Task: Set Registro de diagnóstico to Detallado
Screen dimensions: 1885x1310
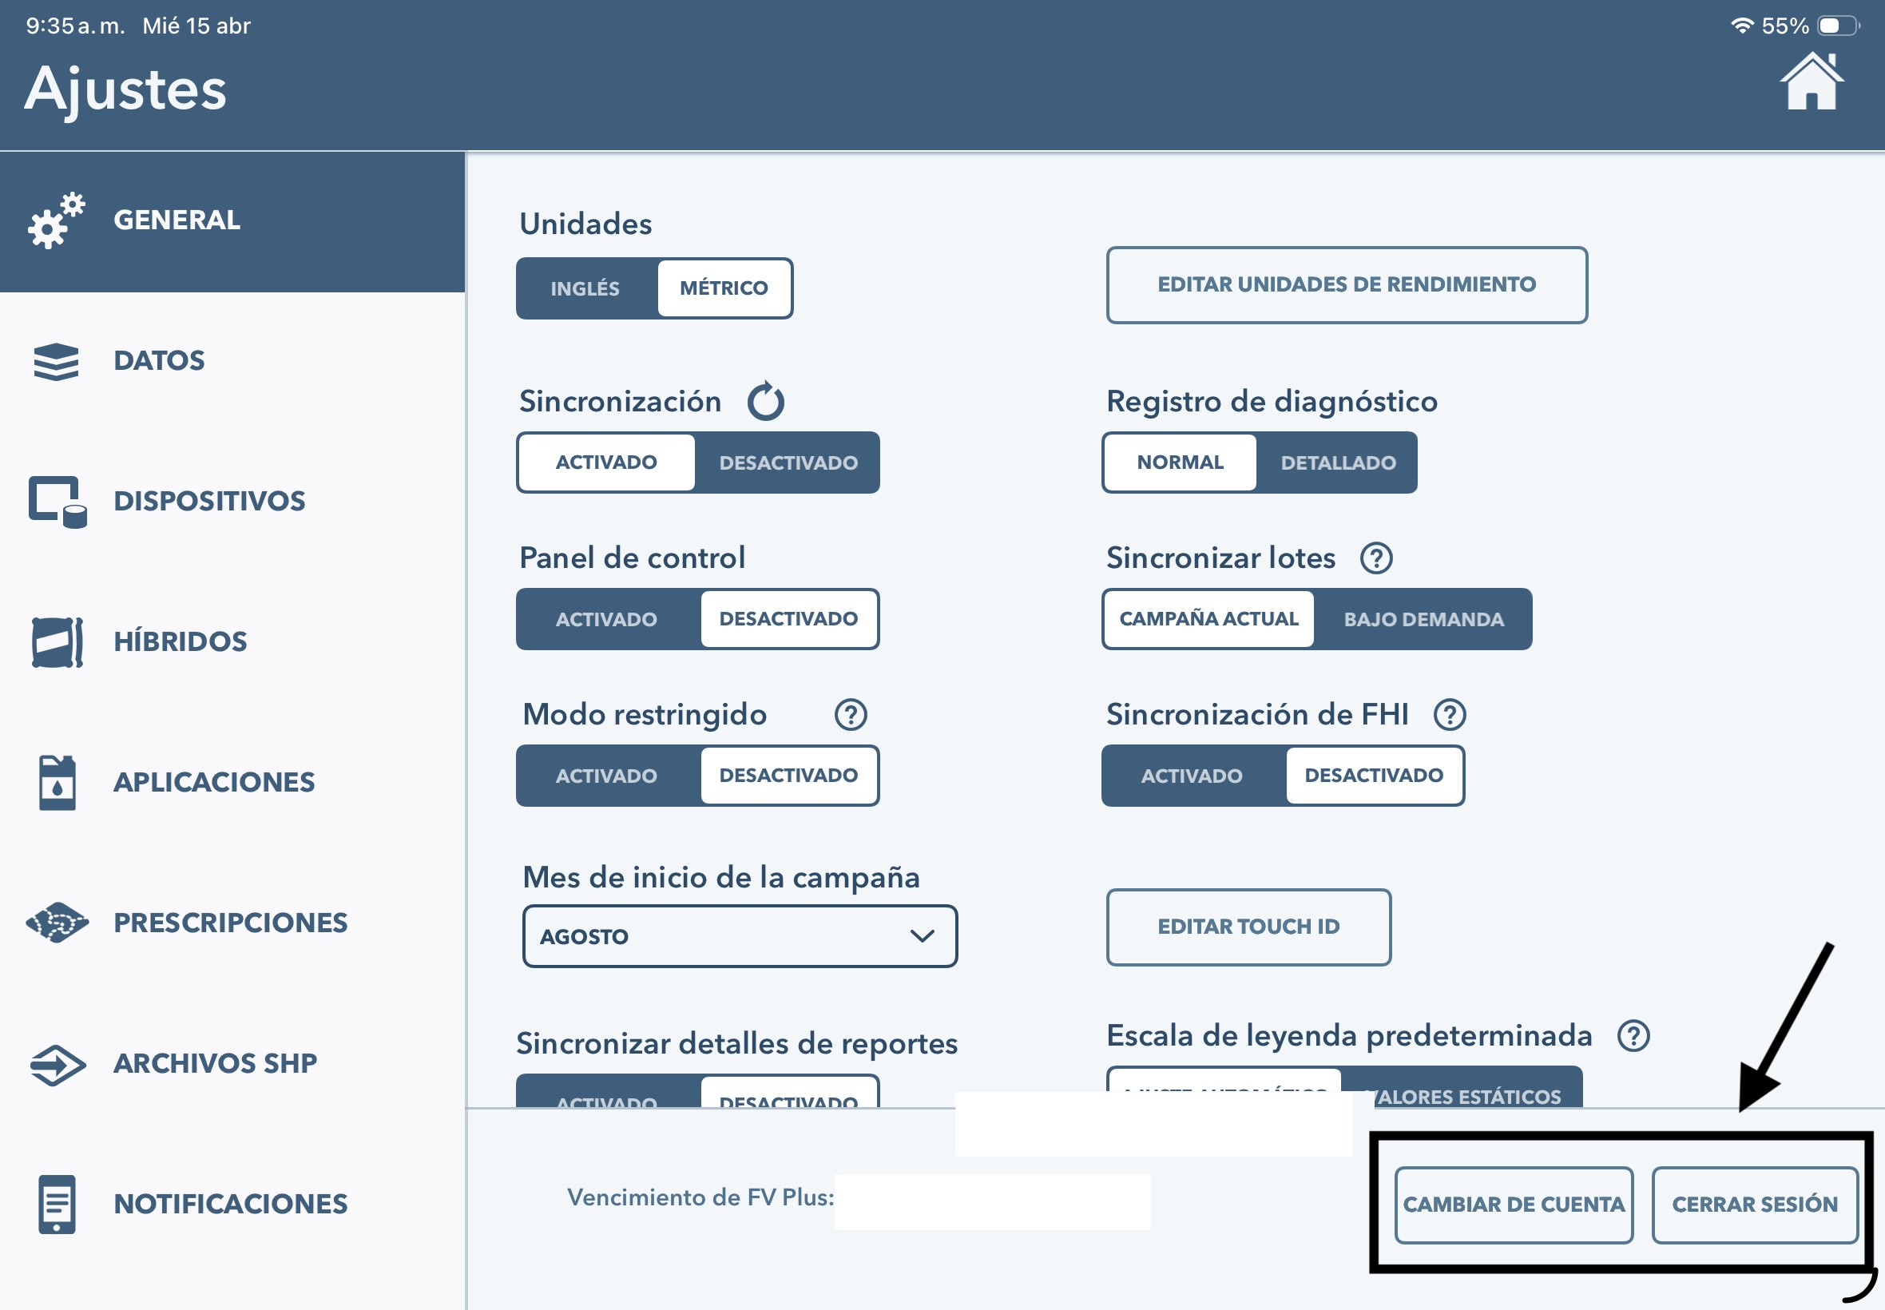Action: (x=1338, y=461)
